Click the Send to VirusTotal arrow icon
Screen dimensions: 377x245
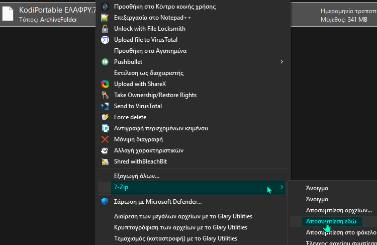pyautogui.click(x=105, y=106)
